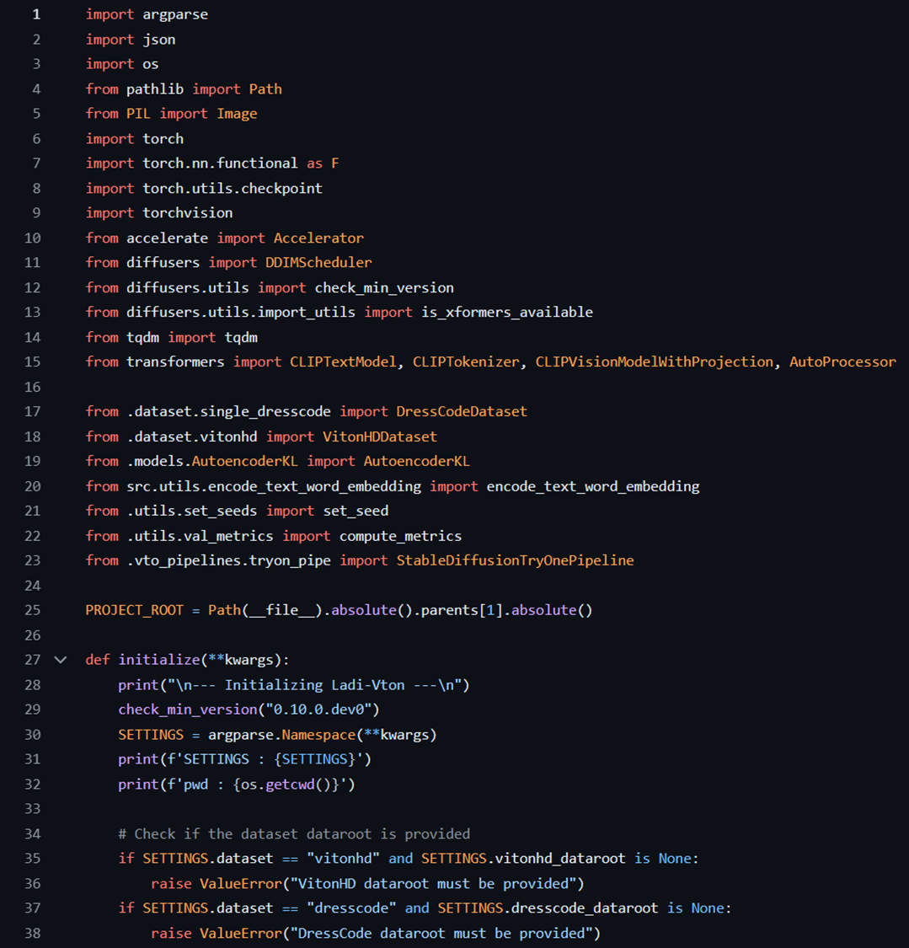Click 'StableDiffusionTryOnePipeline' on line 23
909x948 pixels.
click(x=515, y=560)
